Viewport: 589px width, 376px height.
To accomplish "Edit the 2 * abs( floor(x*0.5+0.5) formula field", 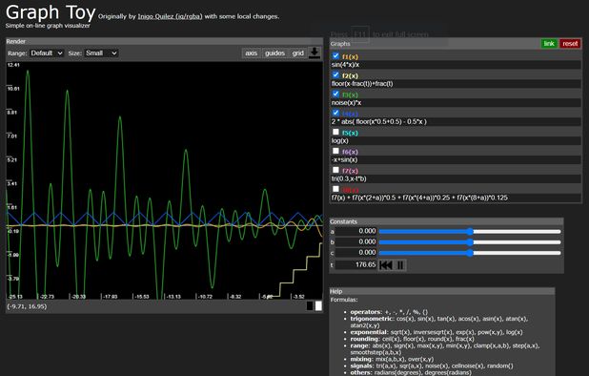I will coord(456,122).
